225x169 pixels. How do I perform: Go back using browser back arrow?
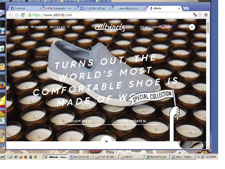10,15
